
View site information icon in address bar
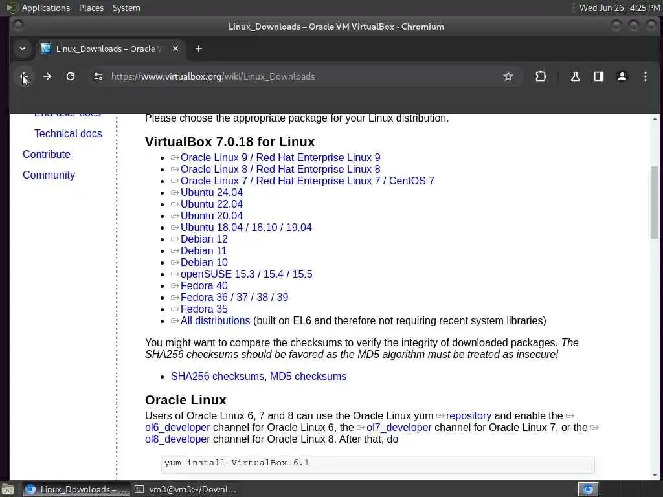pyautogui.click(x=98, y=76)
